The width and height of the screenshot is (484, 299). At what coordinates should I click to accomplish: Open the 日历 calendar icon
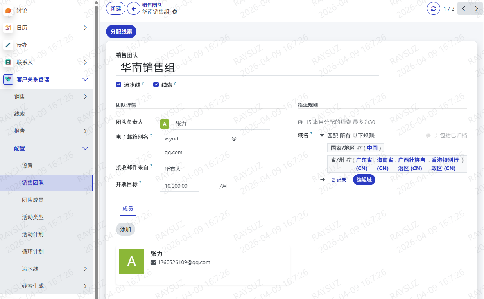[8, 28]
